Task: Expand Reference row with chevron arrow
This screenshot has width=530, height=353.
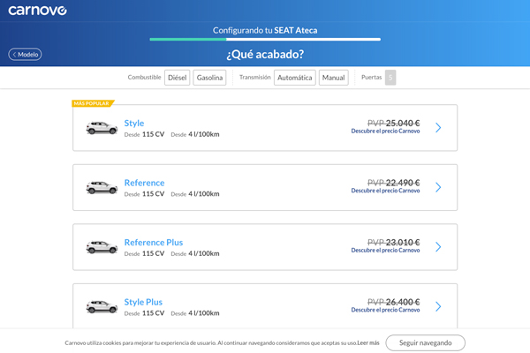Action: (438, 187)
